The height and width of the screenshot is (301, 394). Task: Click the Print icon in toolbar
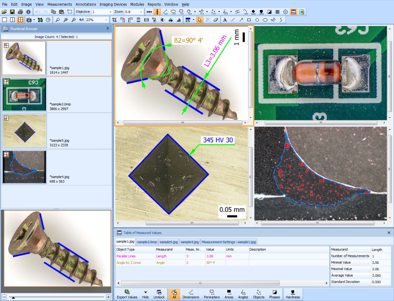(20, 12)
